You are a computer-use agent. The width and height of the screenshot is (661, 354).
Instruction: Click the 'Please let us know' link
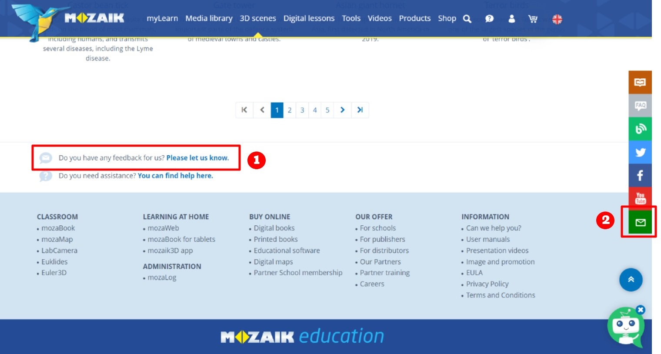point(197,158)
